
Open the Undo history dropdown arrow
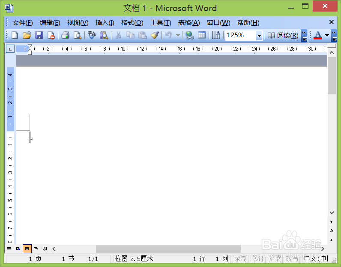178,35
